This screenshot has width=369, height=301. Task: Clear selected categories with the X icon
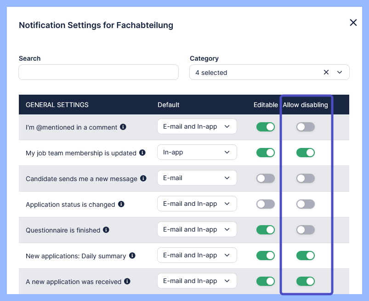(326, 72)
